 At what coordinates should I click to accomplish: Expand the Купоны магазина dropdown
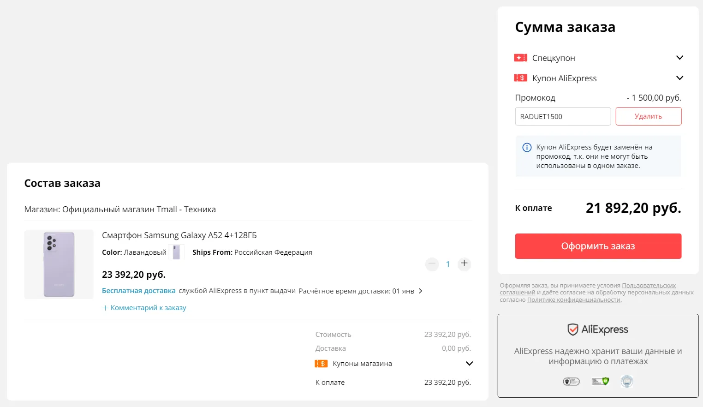(x=469, y=364)
